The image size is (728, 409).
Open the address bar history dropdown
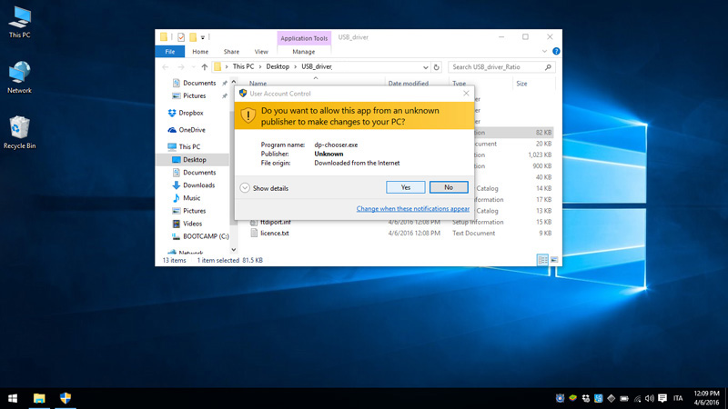tap(425, 67)
